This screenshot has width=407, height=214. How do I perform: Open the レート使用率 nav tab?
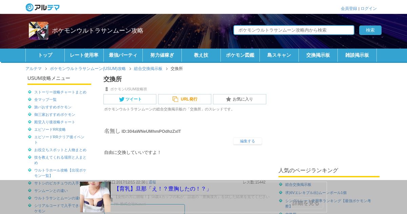click(x=84, y=55)
